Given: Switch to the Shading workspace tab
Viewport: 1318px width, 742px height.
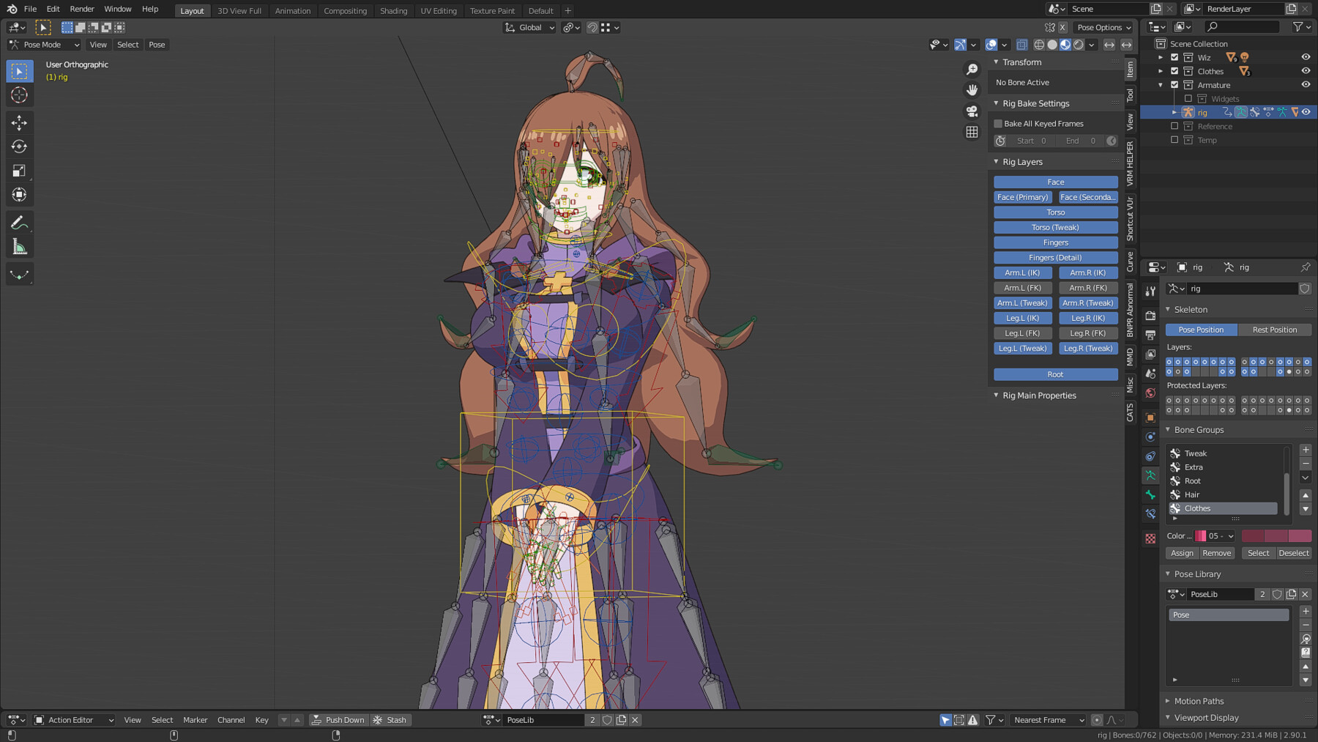Looking at the screenshot, I should click(x=393, y=11).
